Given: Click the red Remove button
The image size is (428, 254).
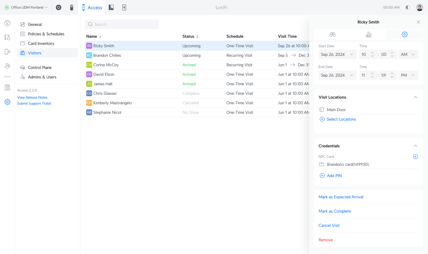Looking at the screenshot, I should [326, 240].
